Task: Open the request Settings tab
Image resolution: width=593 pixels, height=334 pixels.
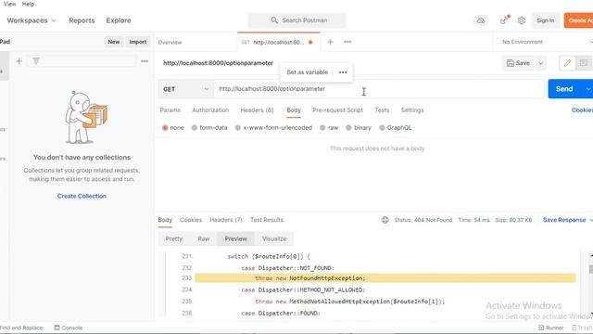Action: click(x=412, y=110)
